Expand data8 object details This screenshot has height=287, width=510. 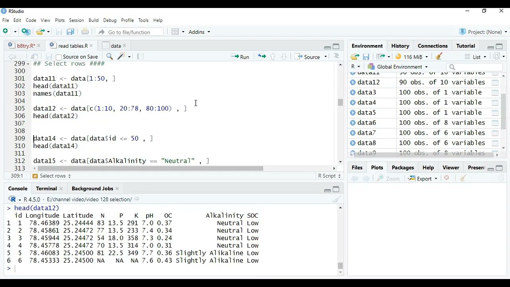click(x=353, y=143)
